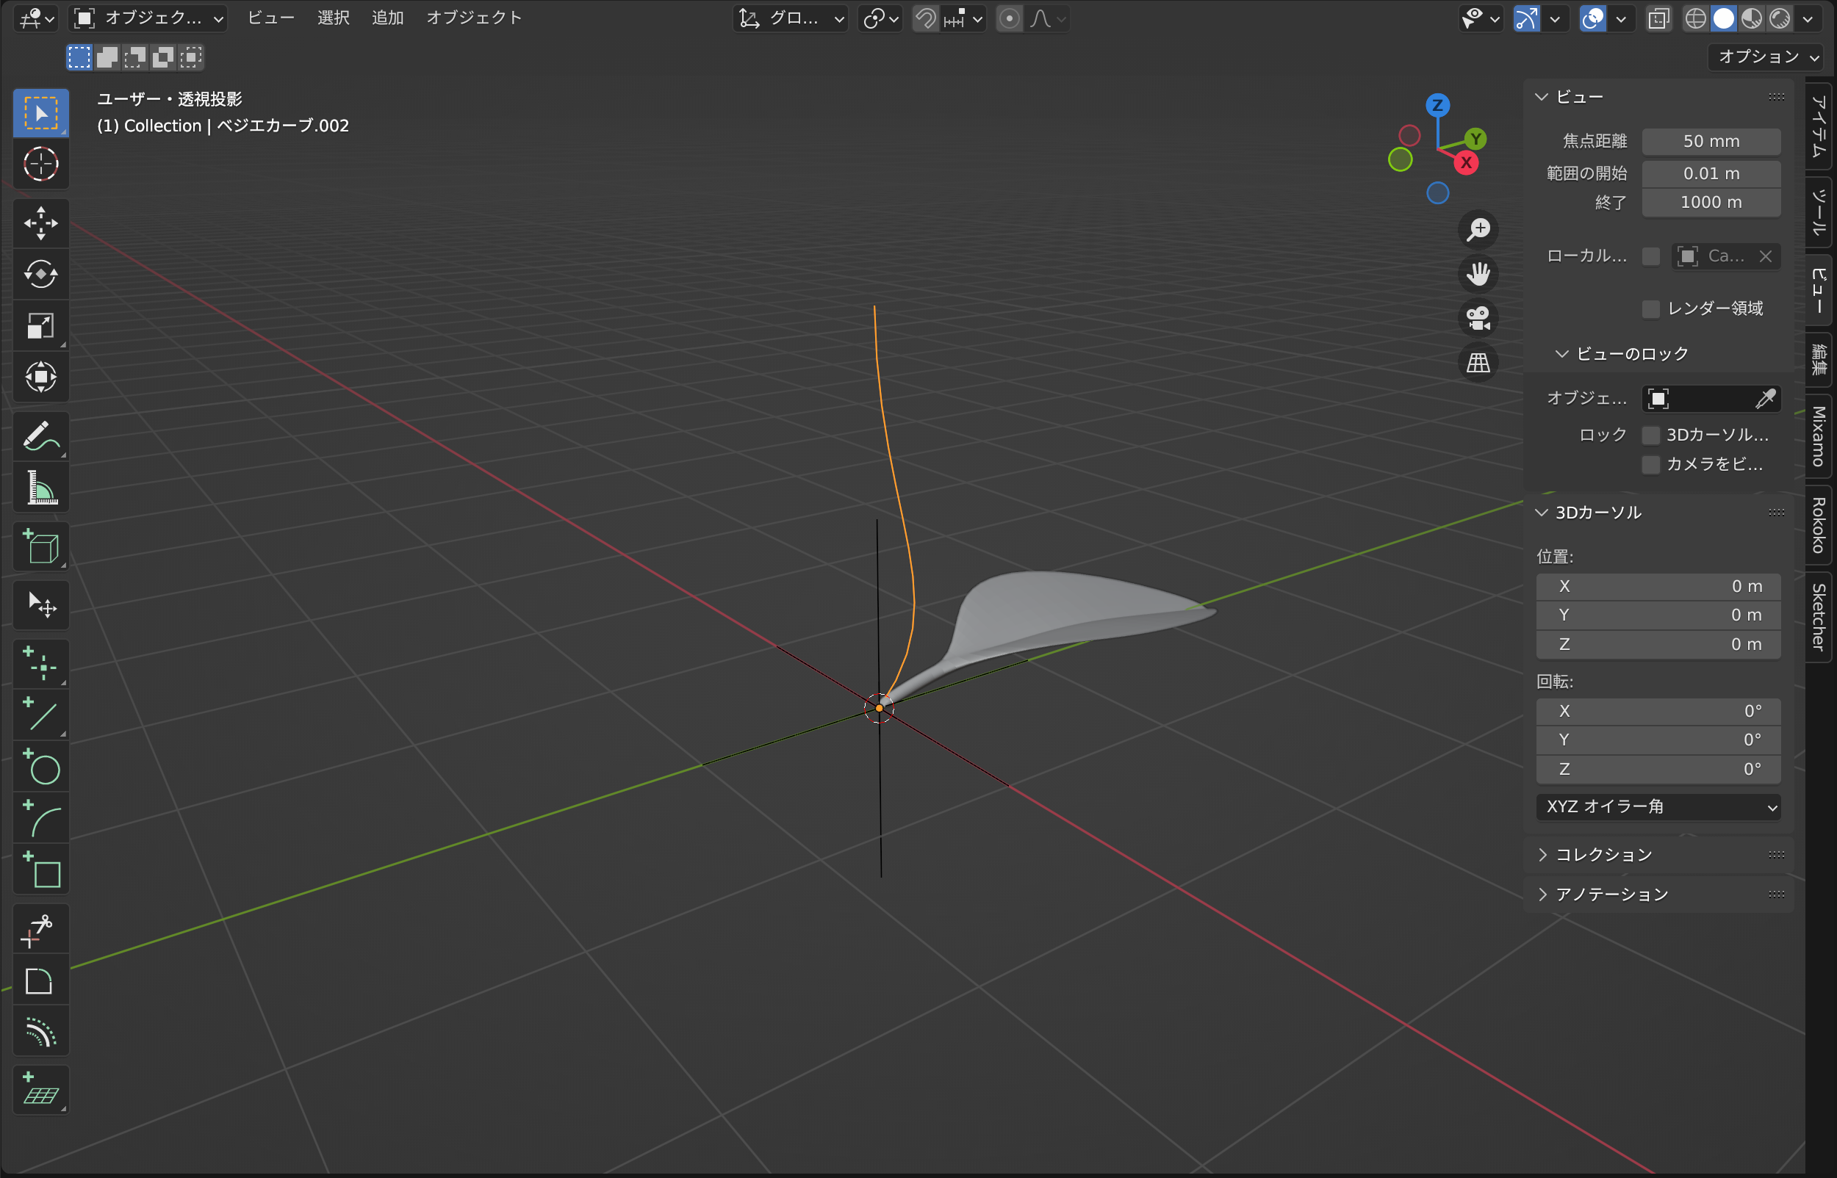
Task: Toggle X-ray display in header
Action: click(x=1658, y=18)
